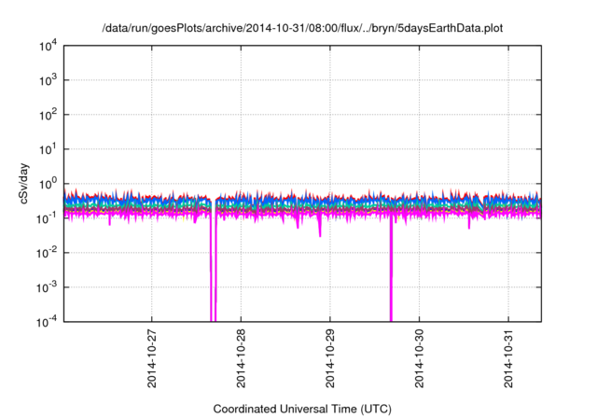Screen dimensions: 597x418
Task: Click the 10^1 y-axis tick label
Action: 48,149
